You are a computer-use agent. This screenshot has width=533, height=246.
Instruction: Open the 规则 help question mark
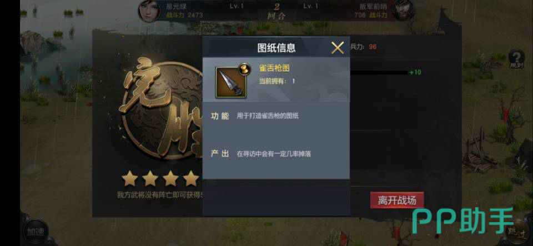pos(516,59)
